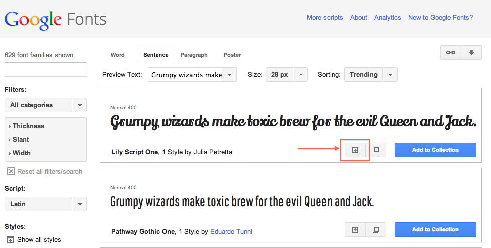Open Eduardo Tunni designer link

pos(231,232)
